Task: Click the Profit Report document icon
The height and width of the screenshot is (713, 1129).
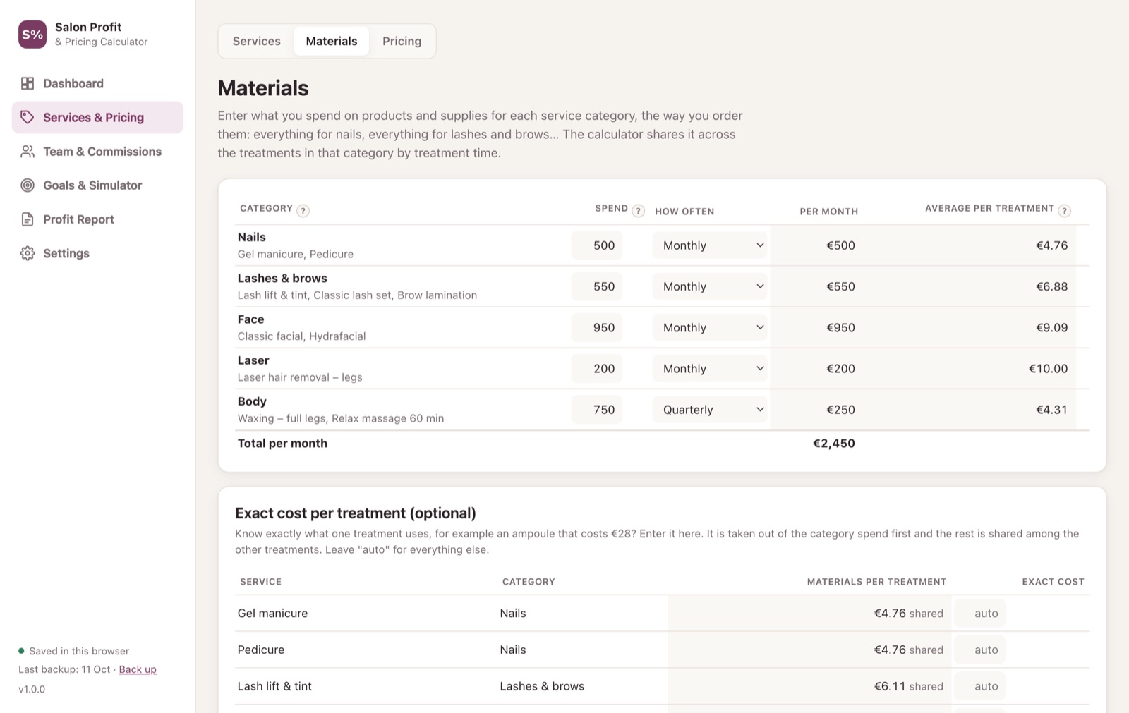Action: (x=28, y=219)
